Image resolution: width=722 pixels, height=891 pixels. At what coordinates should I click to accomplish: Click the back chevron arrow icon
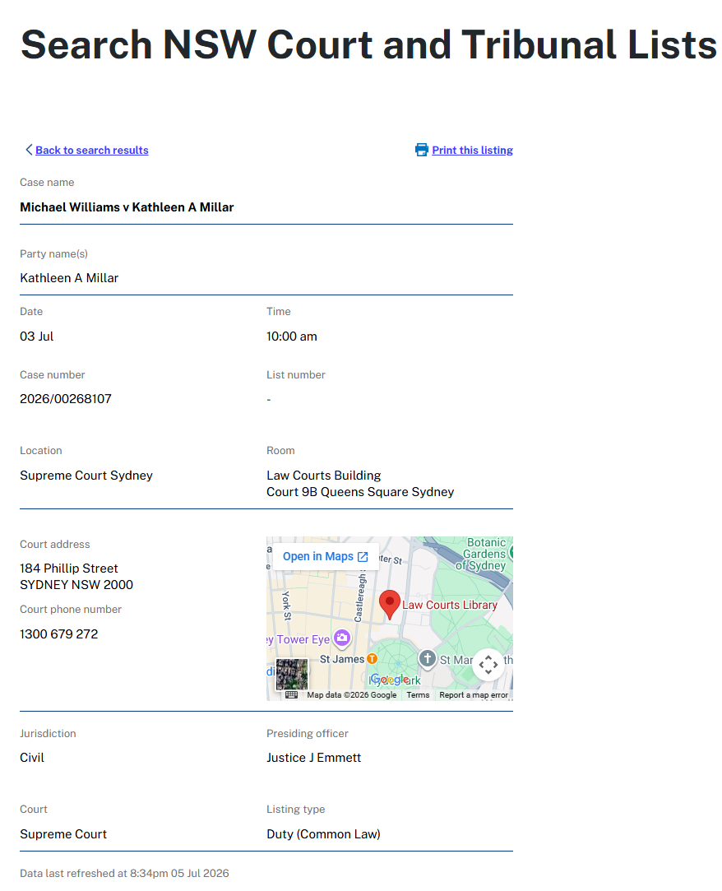click(x=29, y=150)
